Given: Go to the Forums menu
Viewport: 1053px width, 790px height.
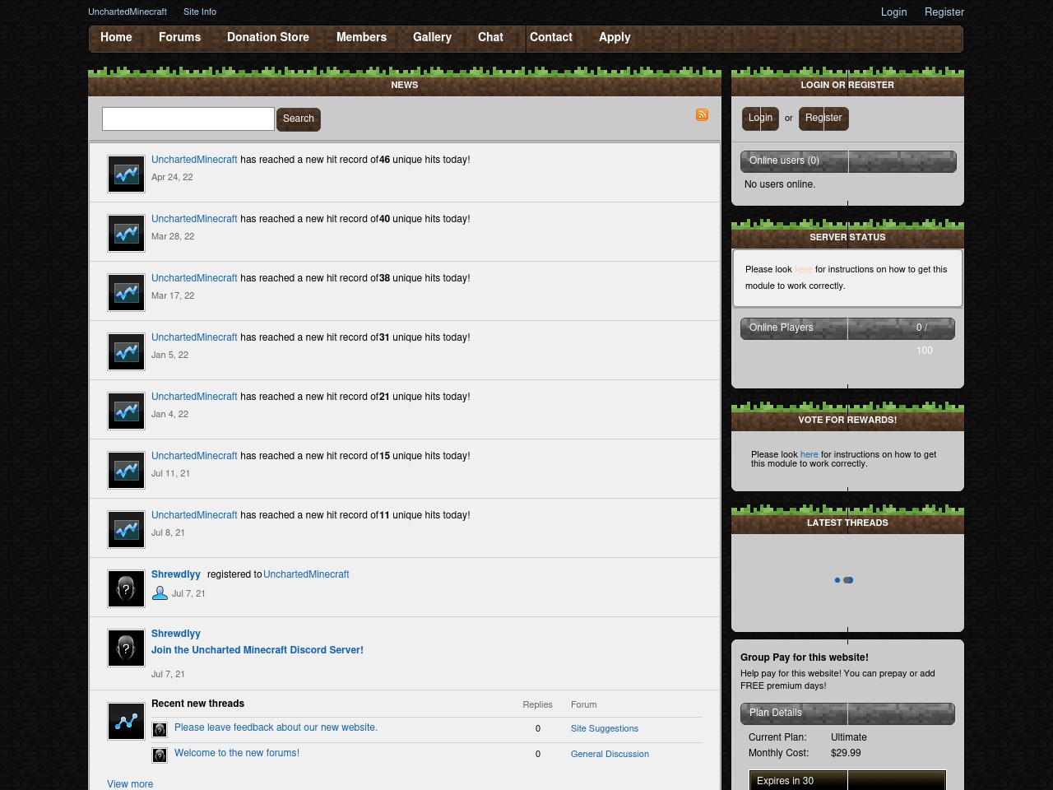Looking at the screenshot, I should point(179,37).
